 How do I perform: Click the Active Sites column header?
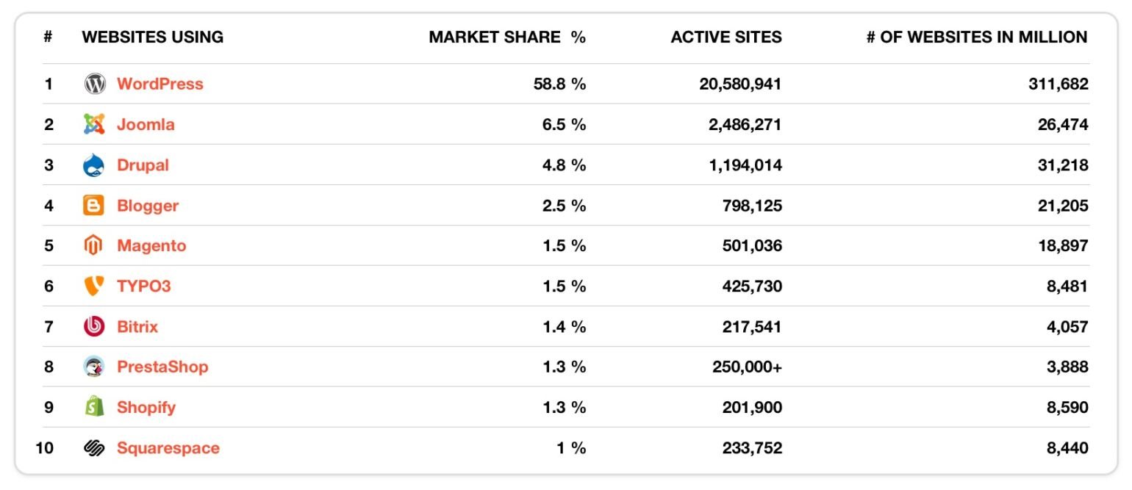[726, 37]
